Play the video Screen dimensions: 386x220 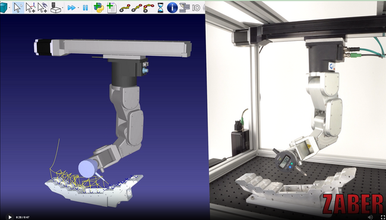click(10, 217)
